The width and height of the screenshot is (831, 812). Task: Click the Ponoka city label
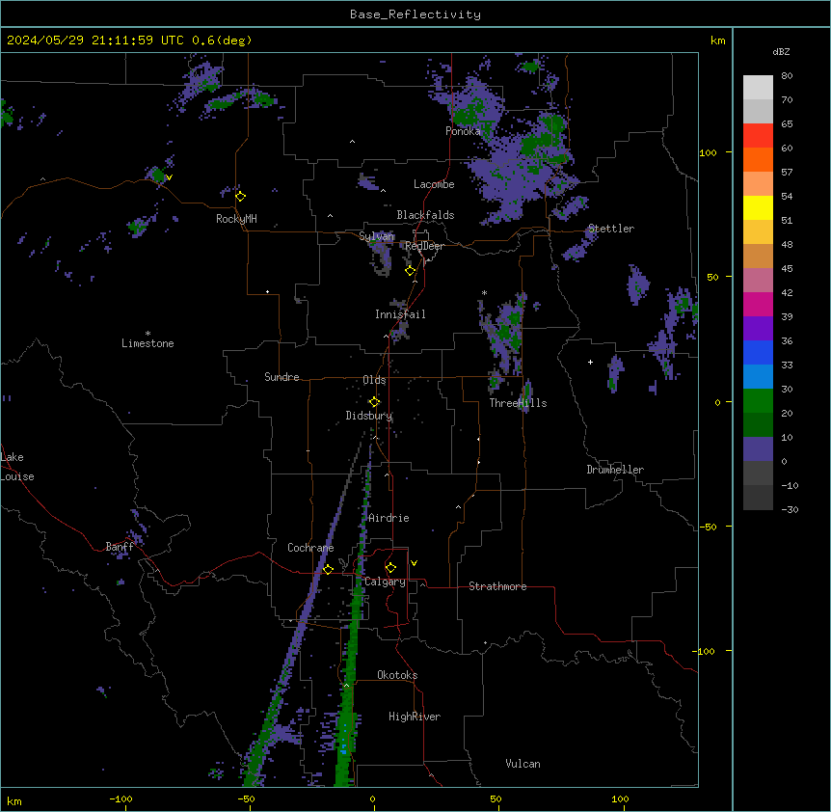[x=463, y=131]
